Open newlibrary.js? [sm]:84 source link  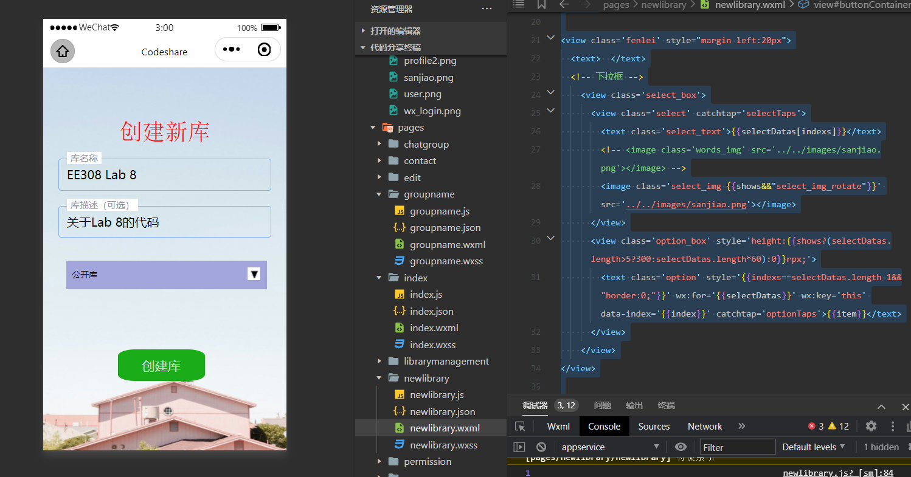838,473
